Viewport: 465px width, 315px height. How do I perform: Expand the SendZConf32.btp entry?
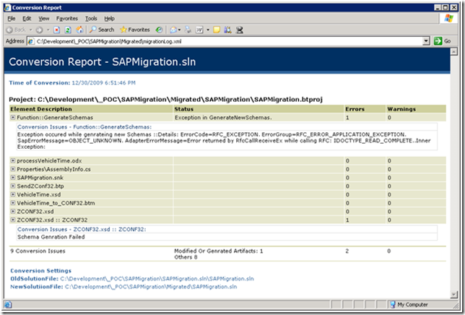(13, 186)
